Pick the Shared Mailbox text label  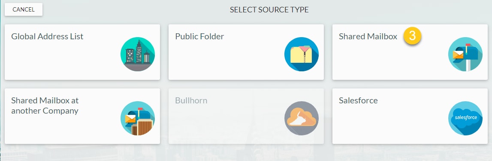[x=368, y=37]
